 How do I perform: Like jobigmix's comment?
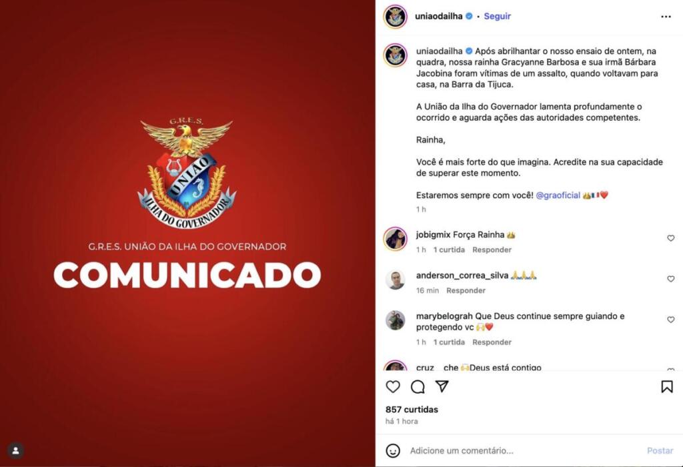click(671, 238)
